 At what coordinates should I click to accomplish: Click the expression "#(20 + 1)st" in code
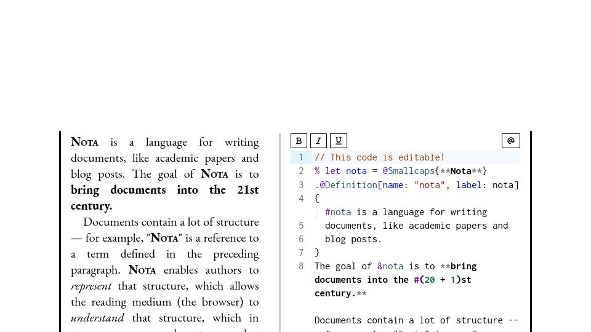(443, 280)
